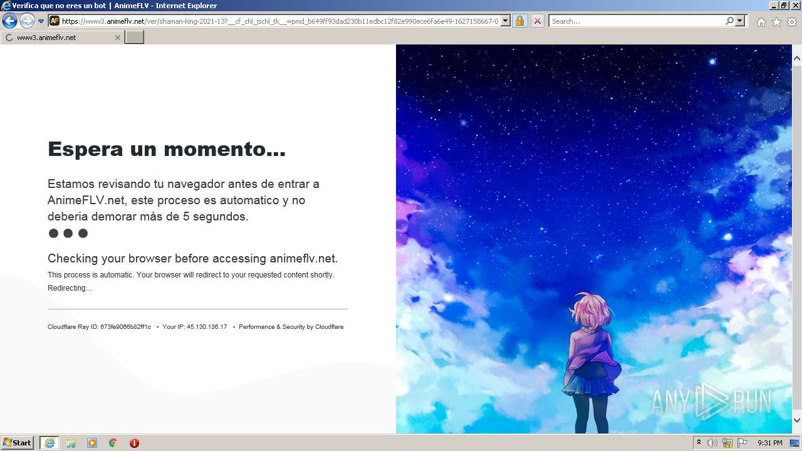Click the page scrollbar down arrow
802x451 pixels.
(797, 420)
